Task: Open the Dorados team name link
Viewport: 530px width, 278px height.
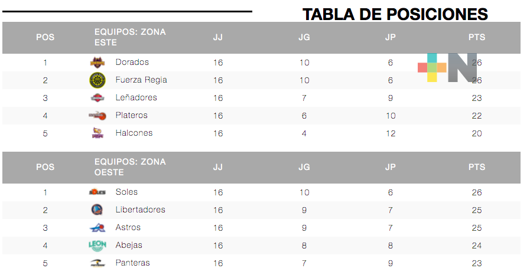Action: coord(132,62)
